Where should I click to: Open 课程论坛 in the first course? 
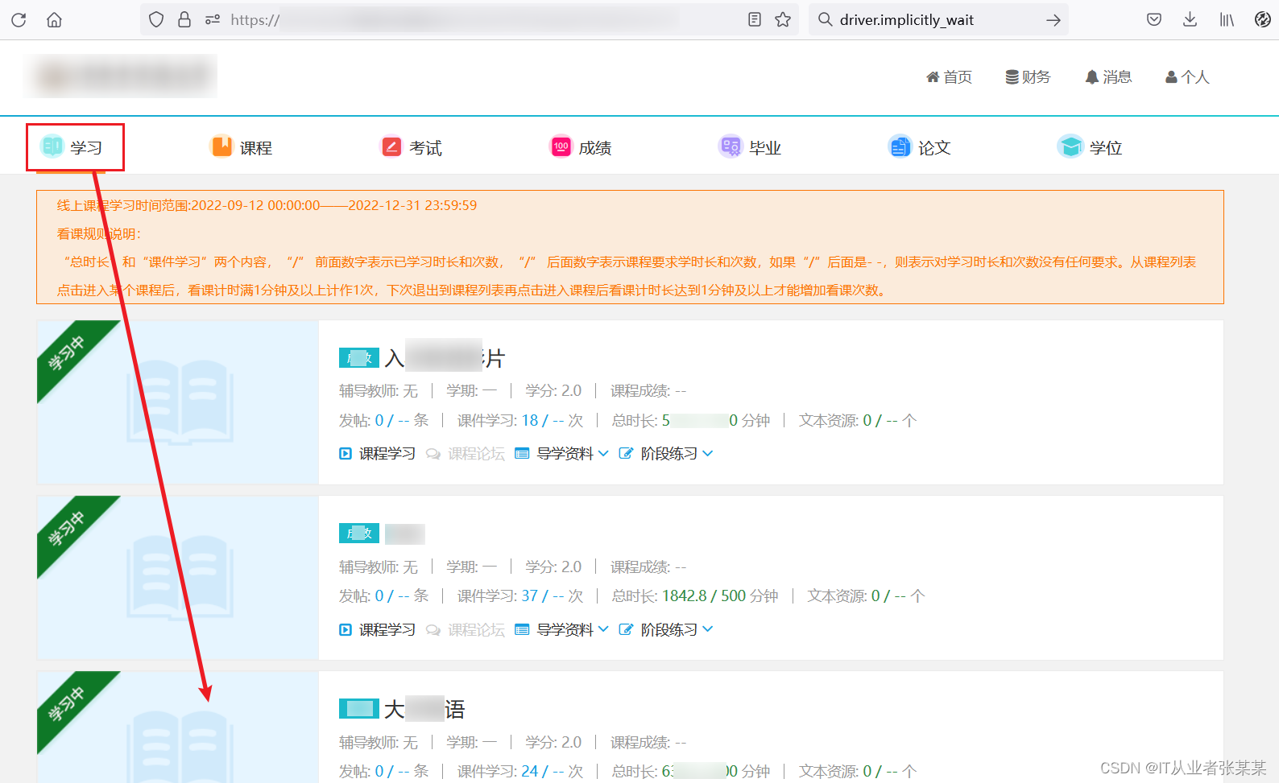coord(466,454)
